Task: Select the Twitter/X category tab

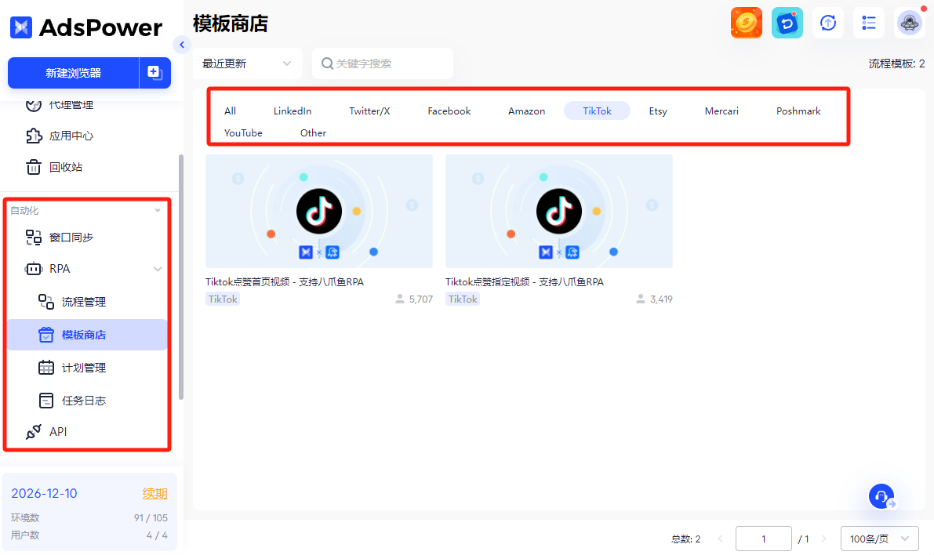Action: pos(369,111)
